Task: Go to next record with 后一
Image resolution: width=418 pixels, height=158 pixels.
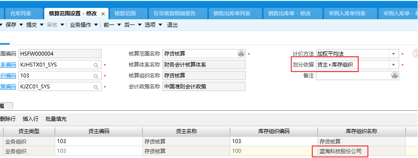Action: pos(129,25)
